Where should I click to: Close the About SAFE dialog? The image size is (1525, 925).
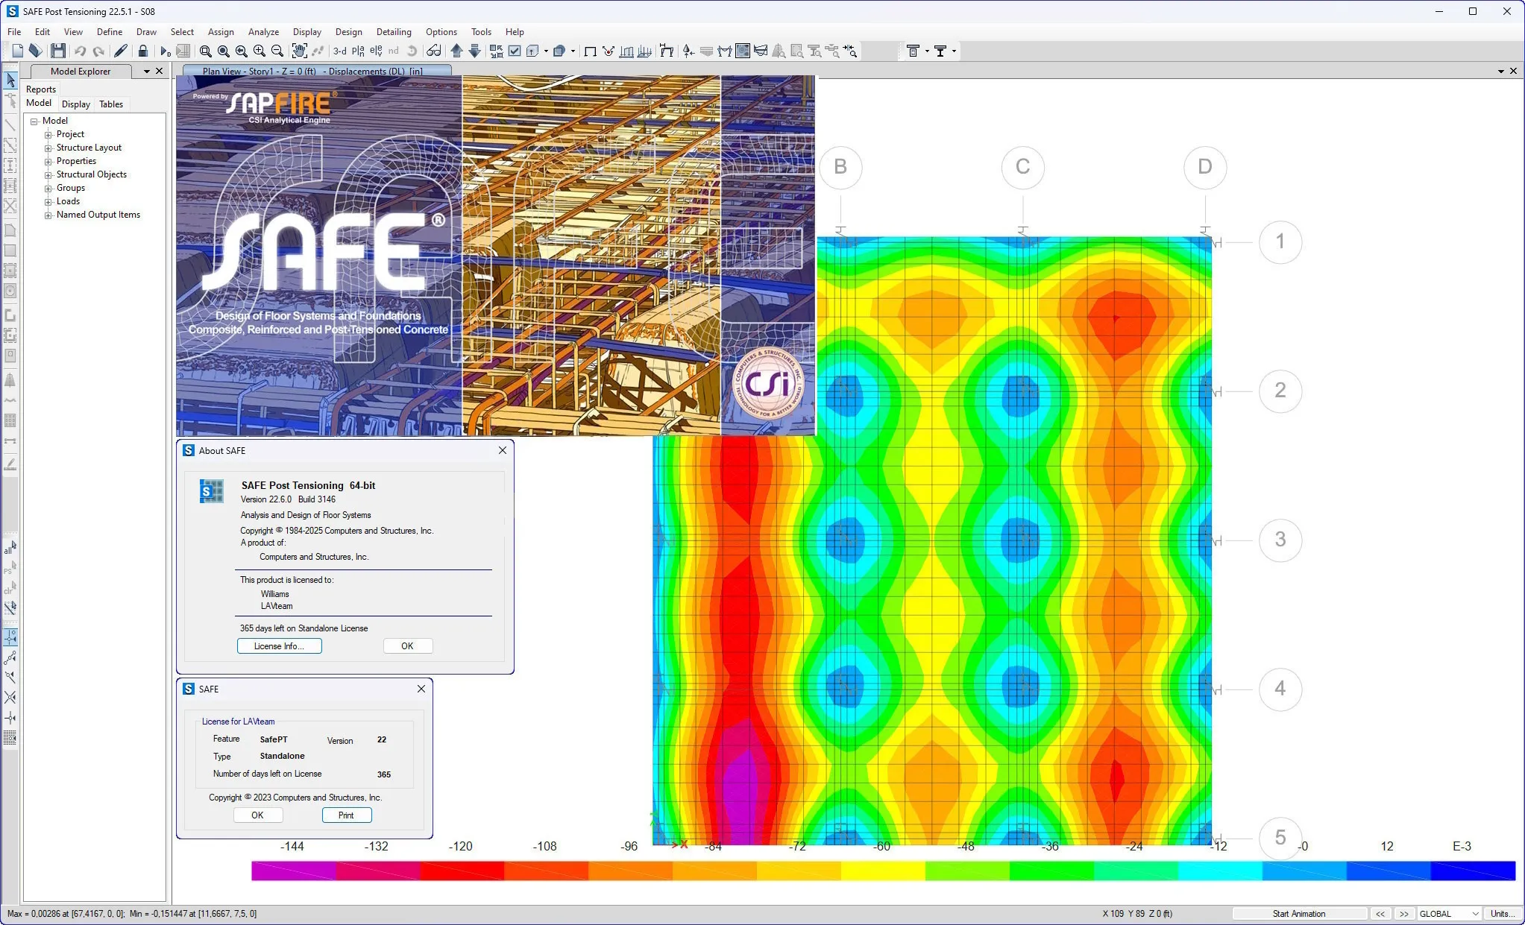(503, 450)
